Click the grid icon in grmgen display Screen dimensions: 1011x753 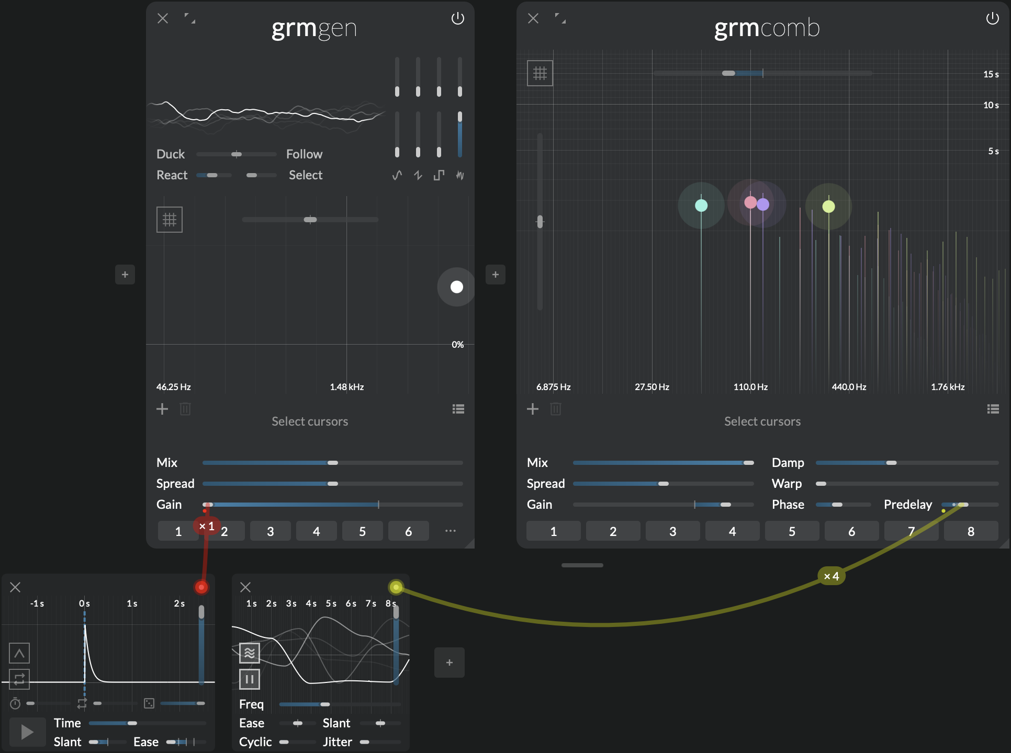[x=169, y=220]
